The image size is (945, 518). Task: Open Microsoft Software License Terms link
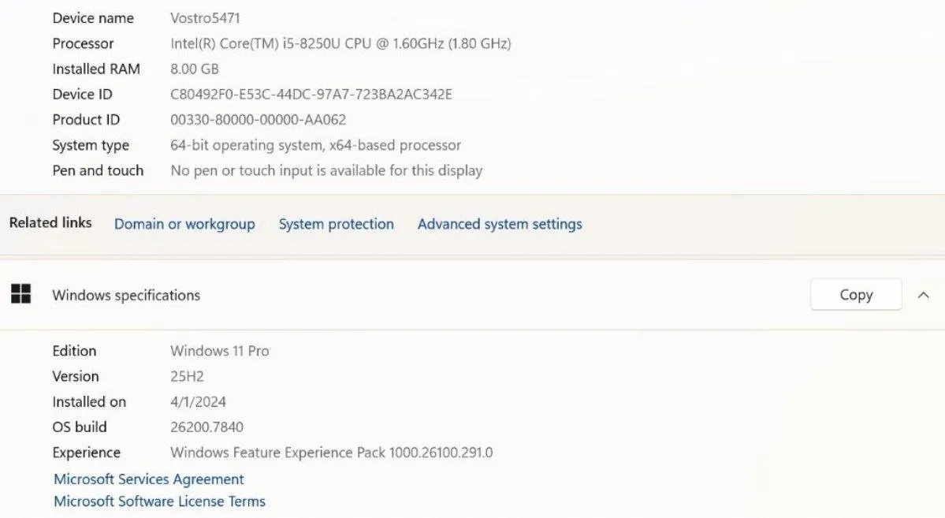160,501
